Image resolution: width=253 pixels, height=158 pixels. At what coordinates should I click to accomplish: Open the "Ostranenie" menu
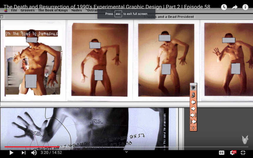pos(97,10)
